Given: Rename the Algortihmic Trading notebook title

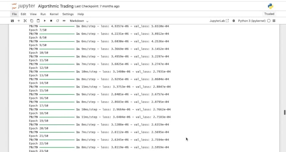Looking at the screenshot, I should click(56, 6).
